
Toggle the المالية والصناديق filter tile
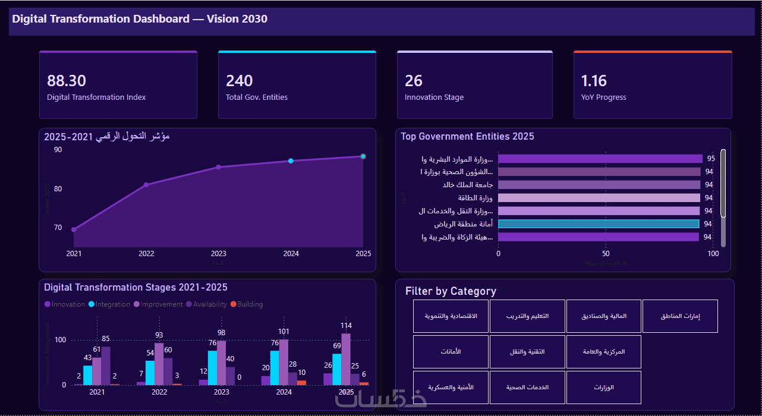(603, 316)
